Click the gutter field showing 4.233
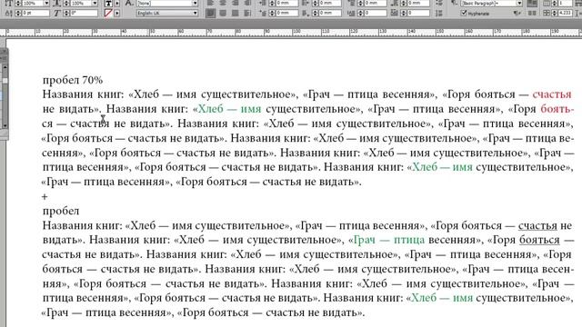The height and width of the screenshot is (327, 582). (x=566, y=14)
